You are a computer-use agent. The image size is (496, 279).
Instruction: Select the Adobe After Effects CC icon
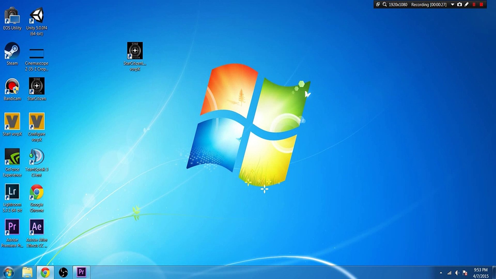point(36,234)
